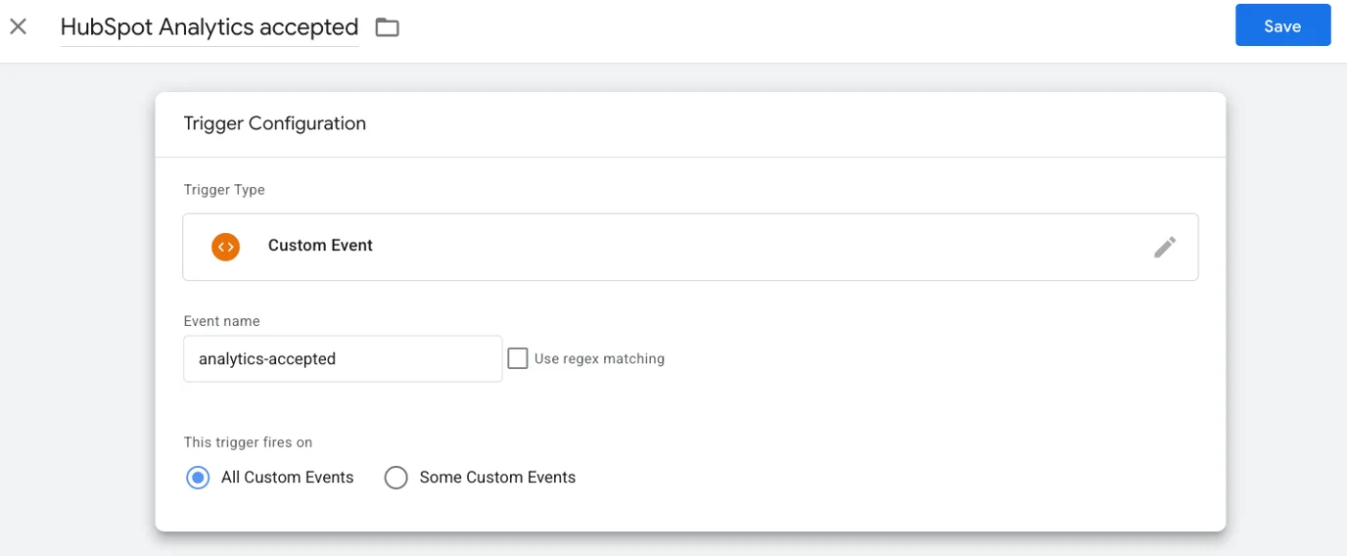Click the Trigger Configuration heading
This screenshot has width=1347, height=556.
(x=275, y=123)
